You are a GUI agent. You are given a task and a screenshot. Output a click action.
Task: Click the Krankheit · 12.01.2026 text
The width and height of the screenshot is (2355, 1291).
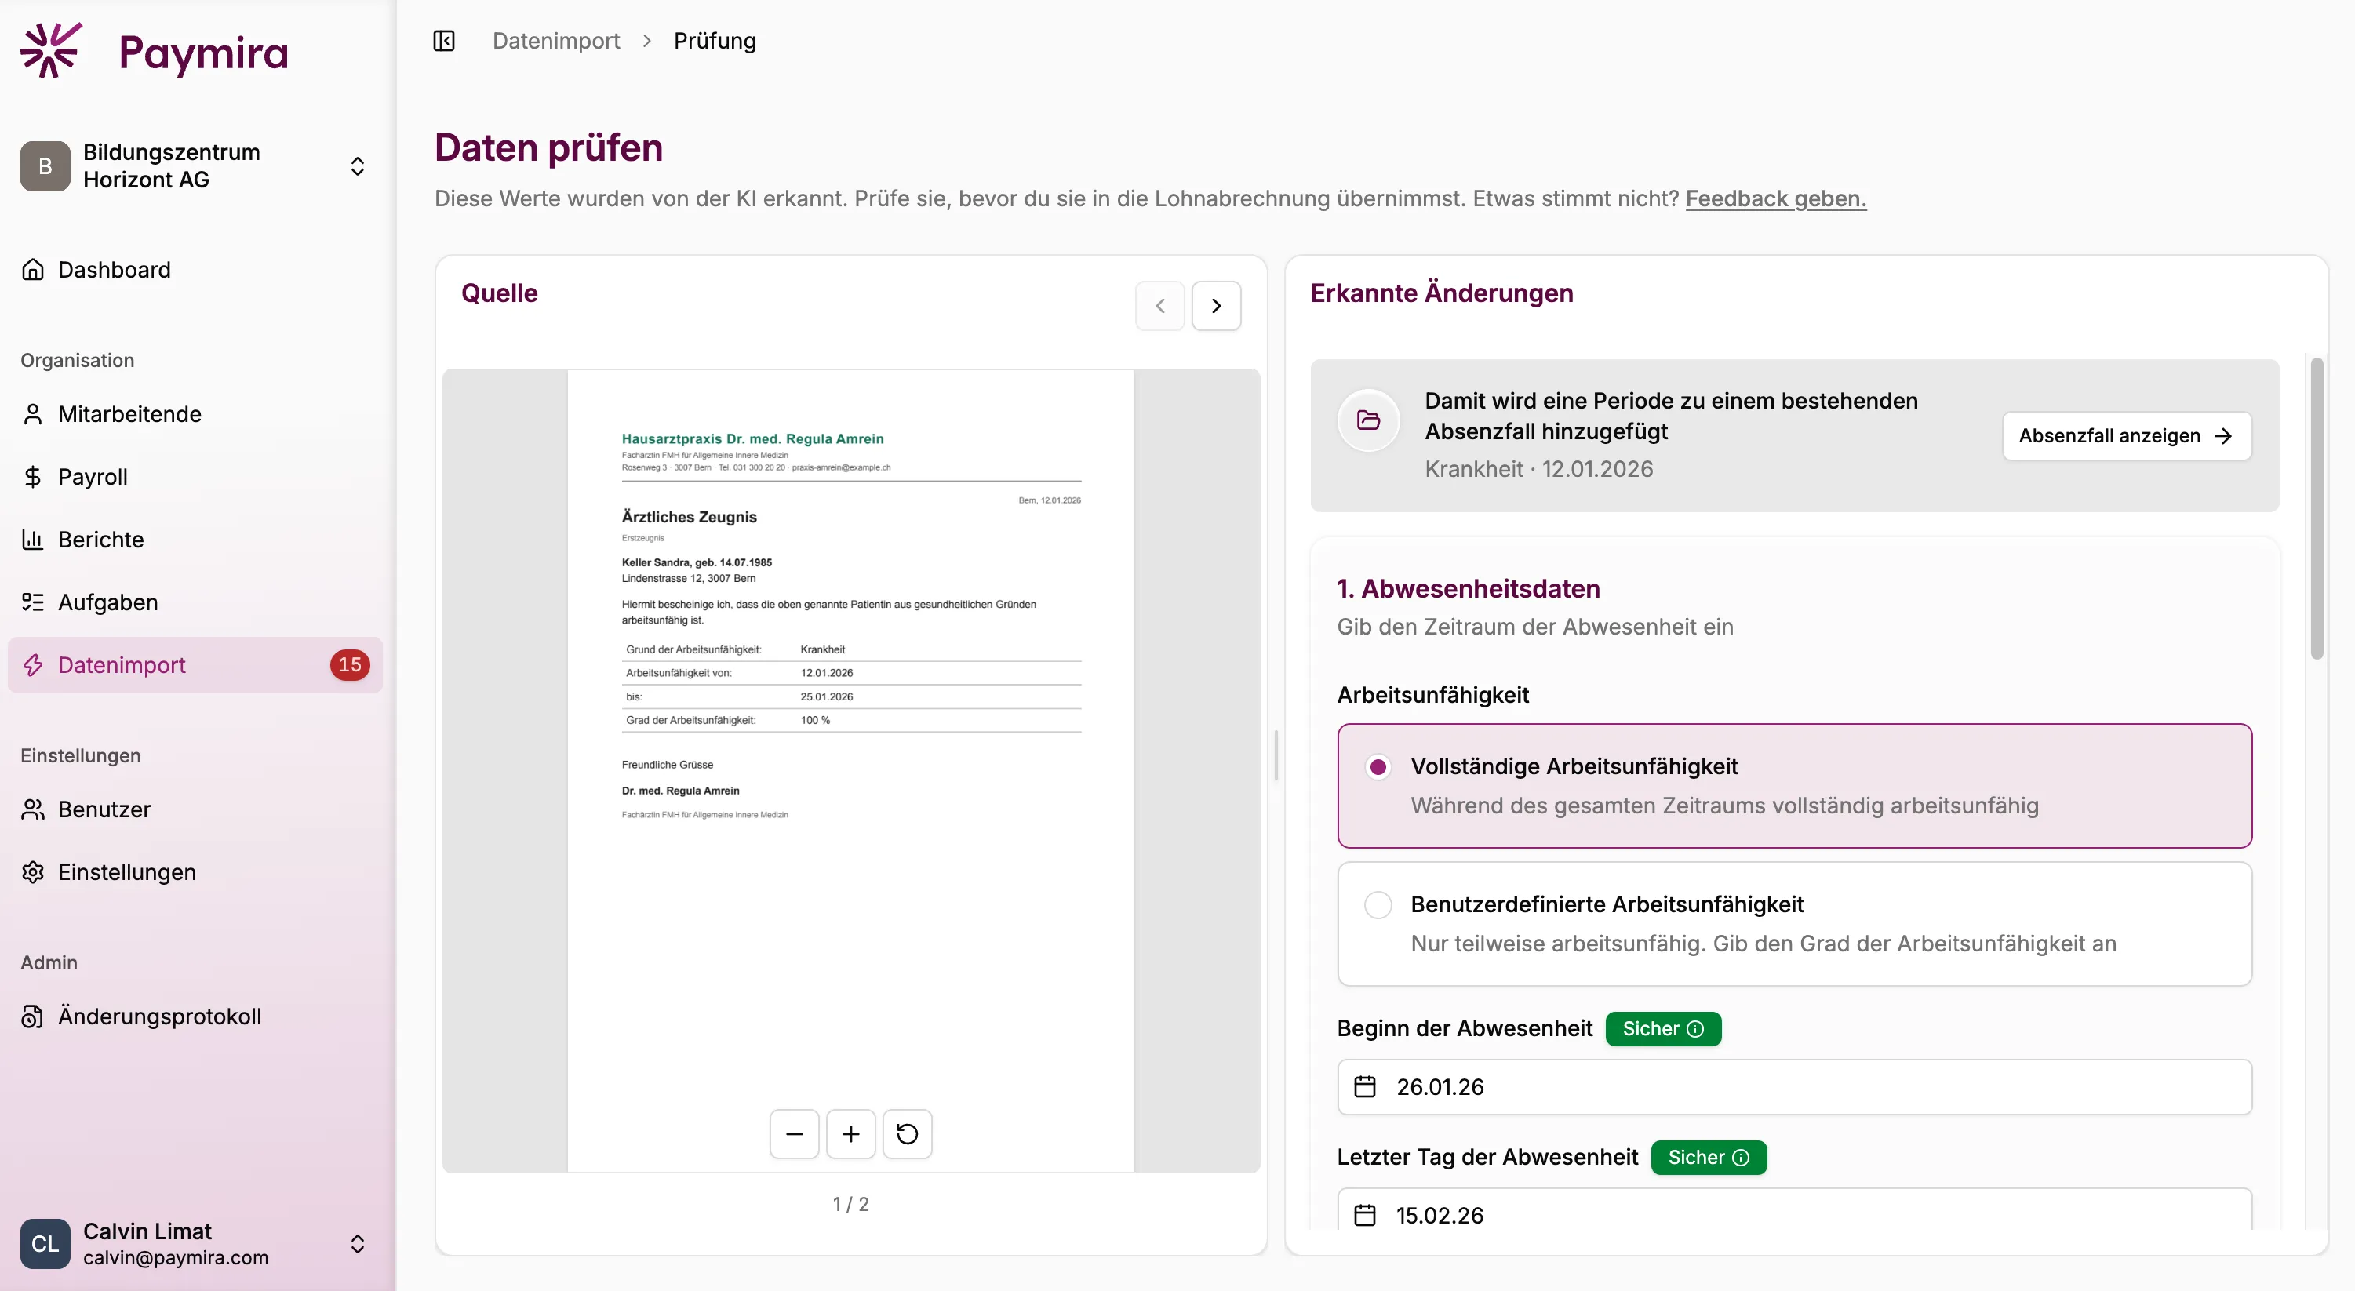1538,469
